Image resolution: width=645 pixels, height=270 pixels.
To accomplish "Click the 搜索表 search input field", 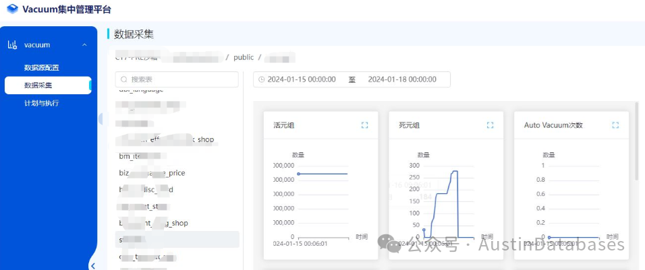I will (x=177, y=79).
